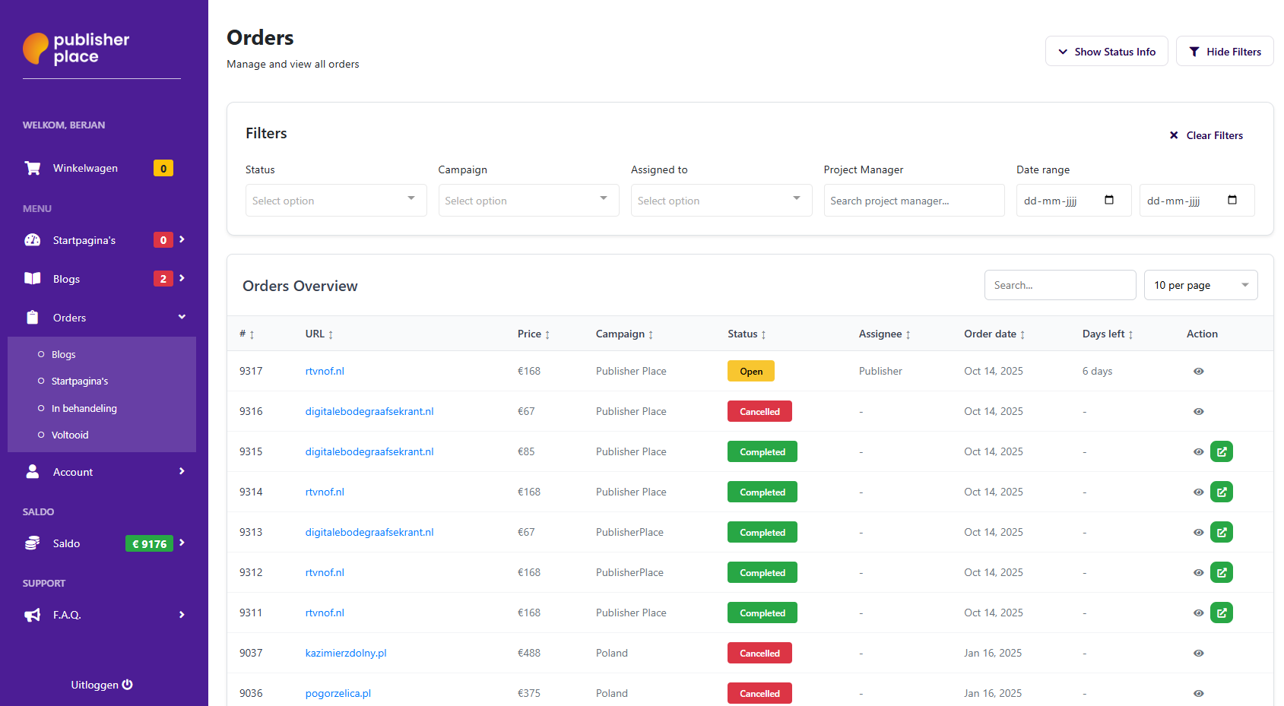Toggle filters with Hide Filters button

tap(1224, 52)
